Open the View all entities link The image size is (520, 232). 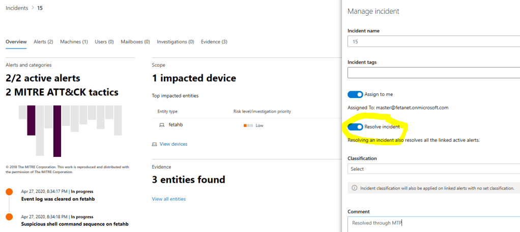(168, 199)
